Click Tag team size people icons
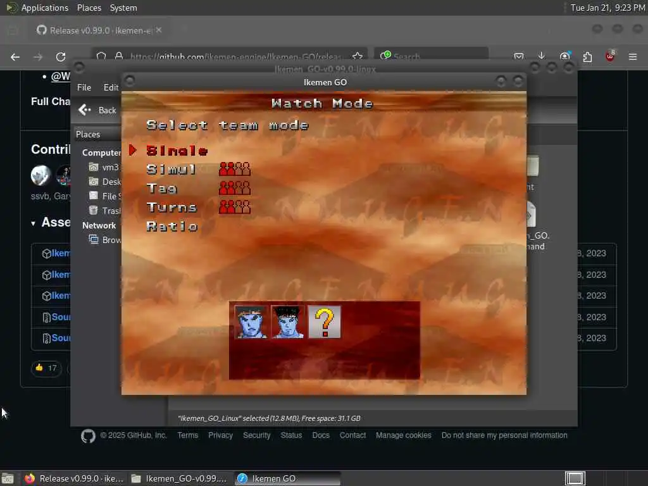Image resolution: width=648 pixels, height=486 pixels. click(235, 188)
